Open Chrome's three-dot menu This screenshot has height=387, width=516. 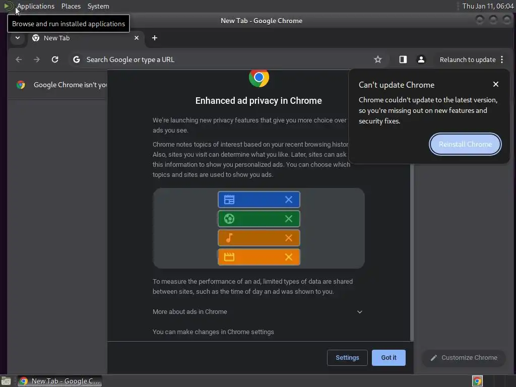coord(502,59)
